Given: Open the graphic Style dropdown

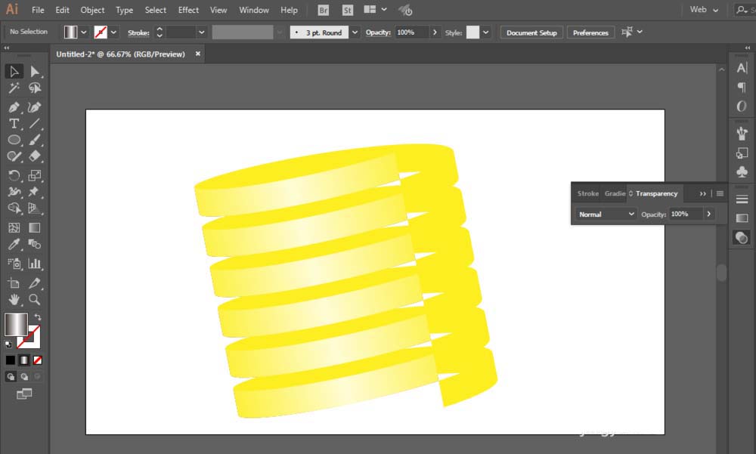Looking at the screenshot, I should coord(486,32).
